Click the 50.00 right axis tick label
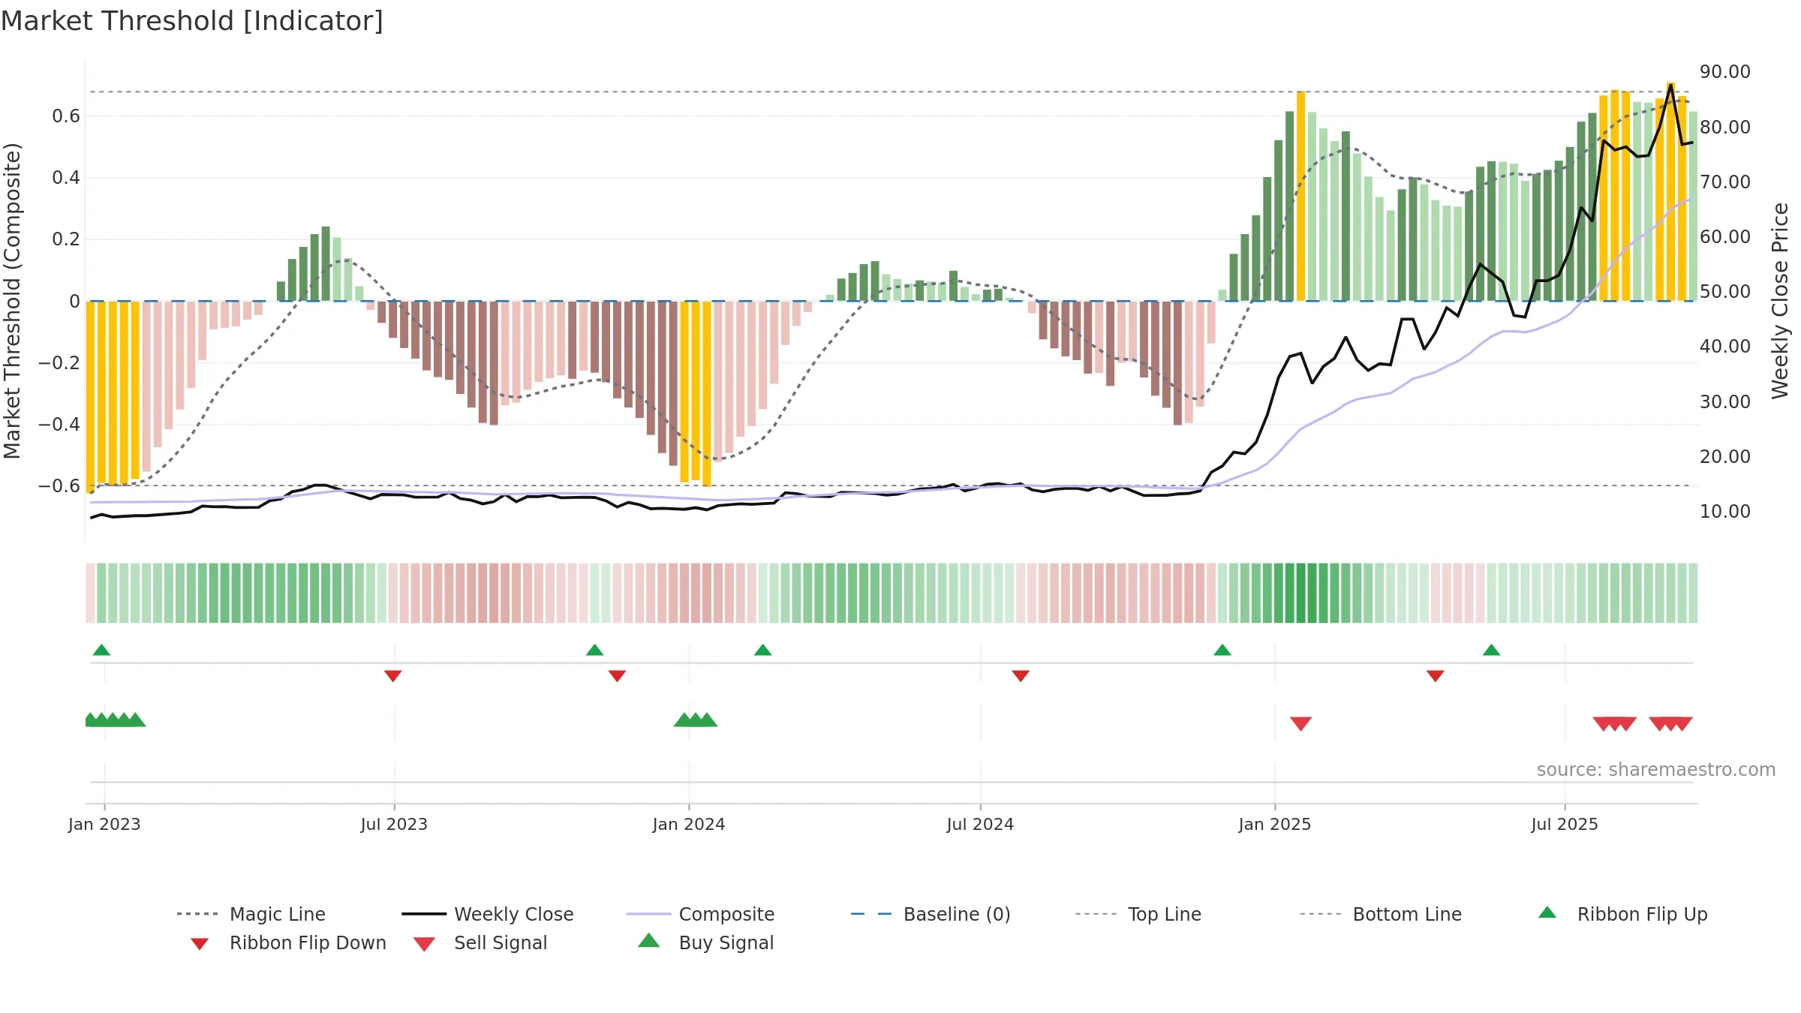This screenshot has width=1801, height=1013. [x=1725, y=292]
